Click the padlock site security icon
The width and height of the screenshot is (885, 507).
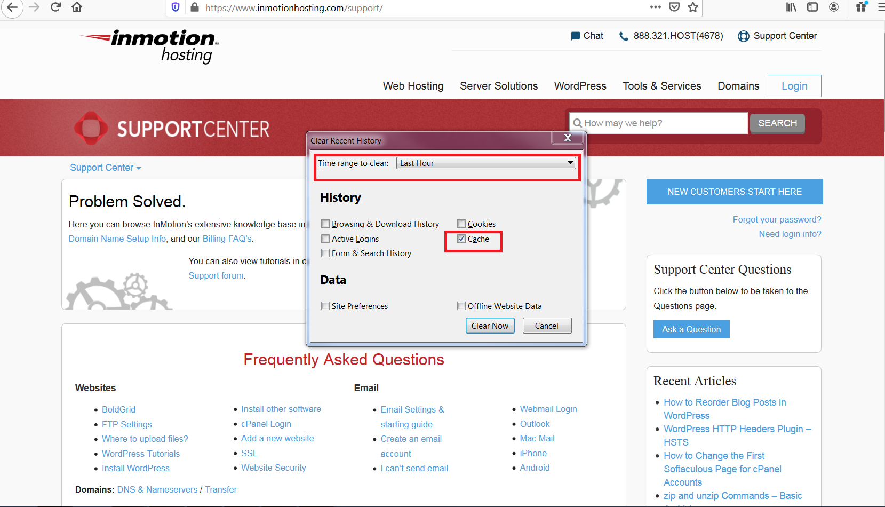point(194,7)
